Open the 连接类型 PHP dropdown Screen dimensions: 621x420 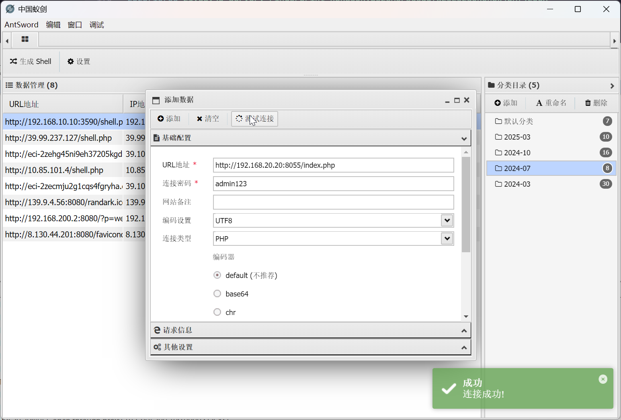pyautogui.click(x=447, y=239)
